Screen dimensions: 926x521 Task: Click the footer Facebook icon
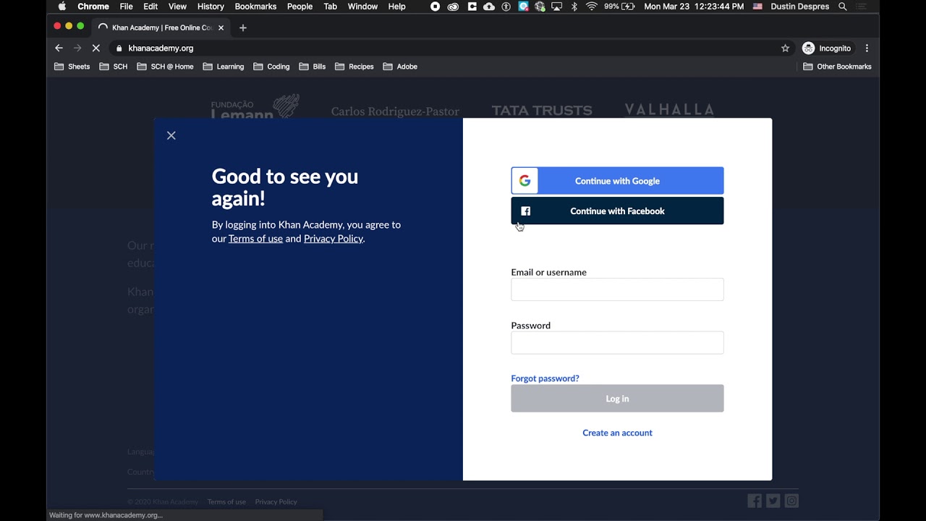pyautogui.click(x=755, y=501)
